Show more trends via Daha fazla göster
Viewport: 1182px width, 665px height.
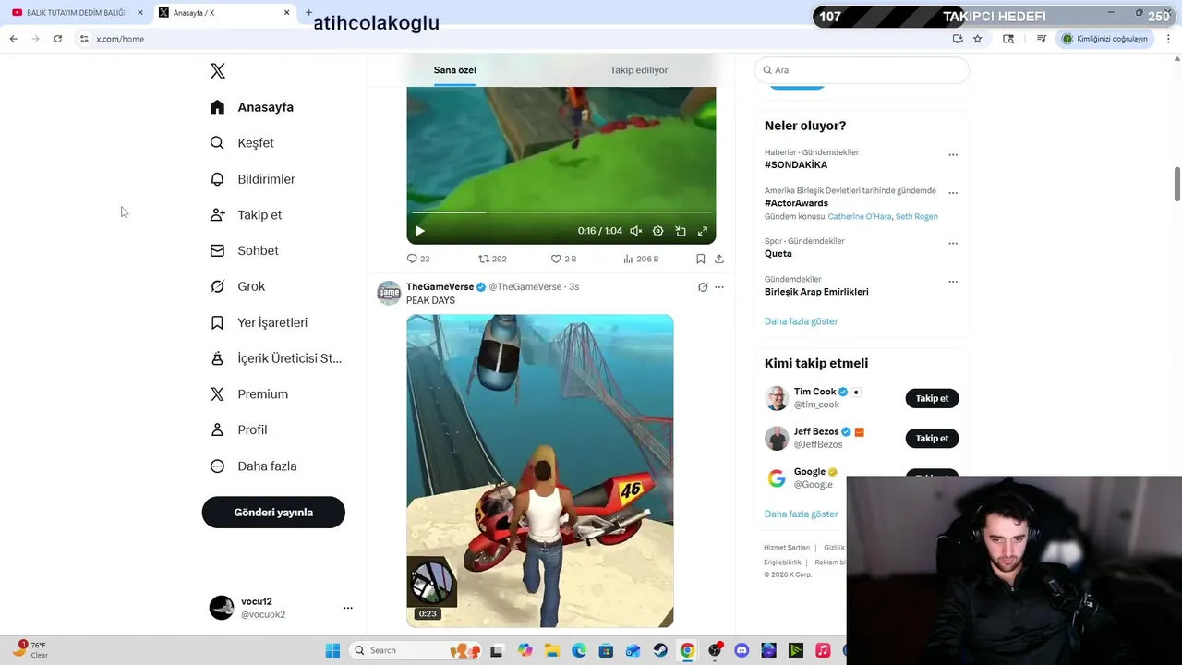click(x=802, y=321)
